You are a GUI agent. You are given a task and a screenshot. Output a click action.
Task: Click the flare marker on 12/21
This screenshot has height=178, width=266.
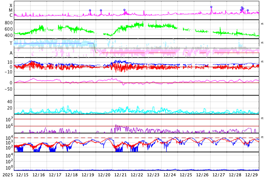click(124, 10)
